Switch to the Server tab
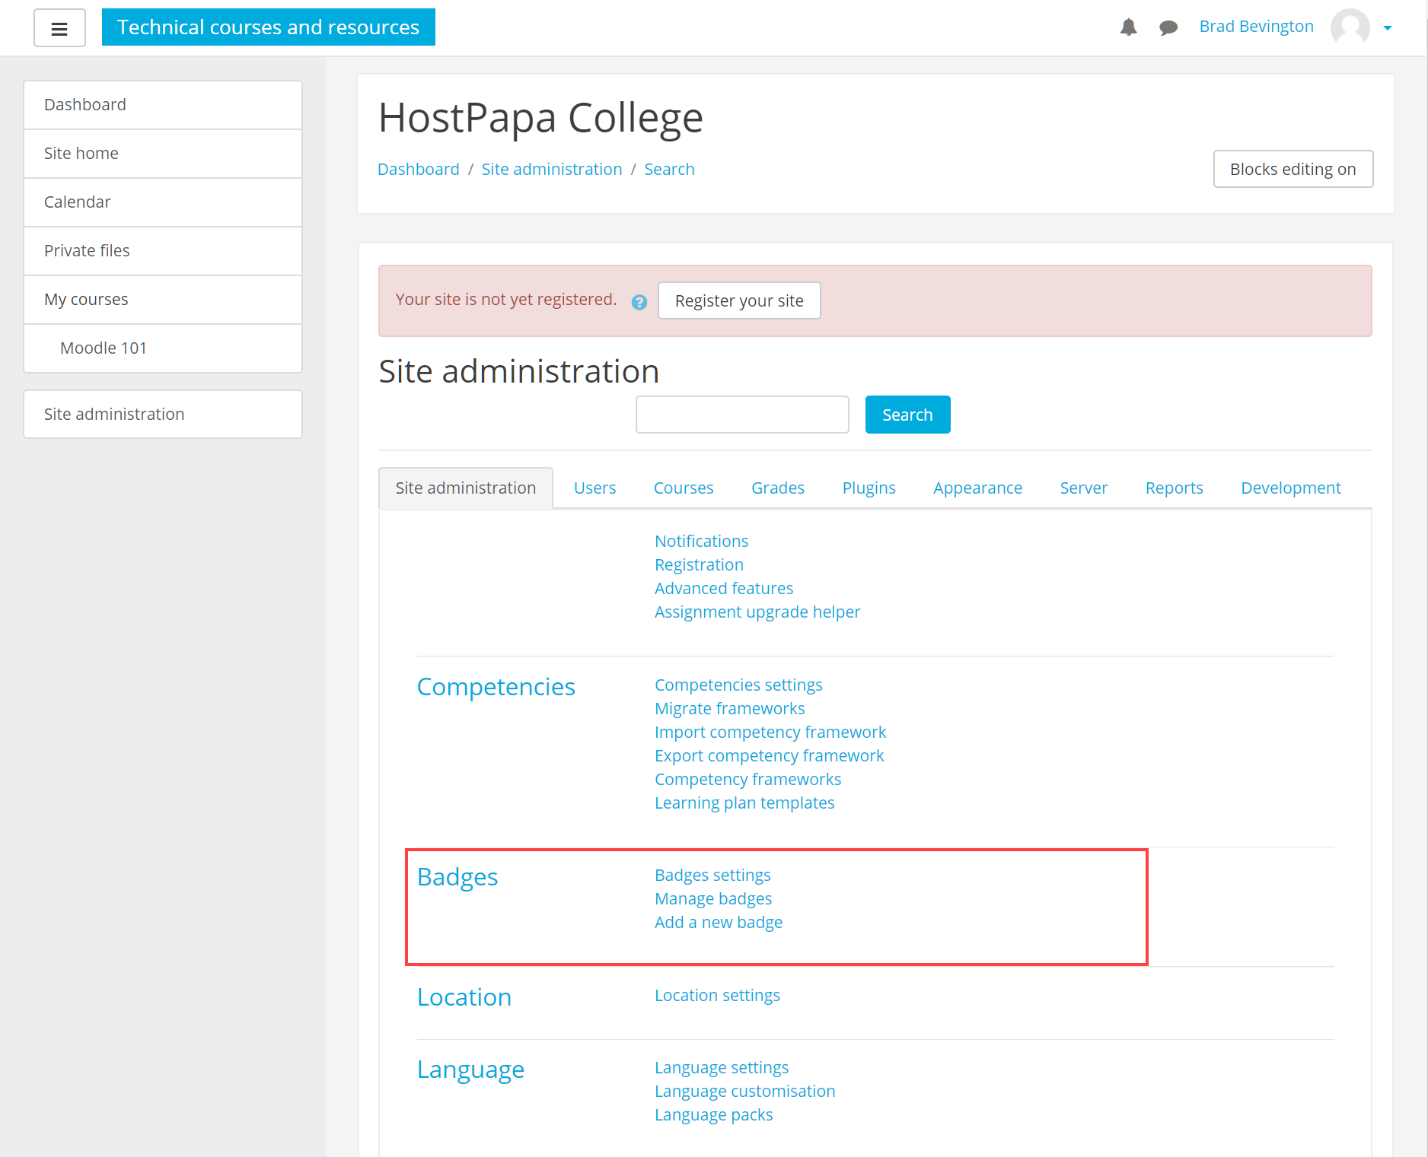 coord(1083,488)
